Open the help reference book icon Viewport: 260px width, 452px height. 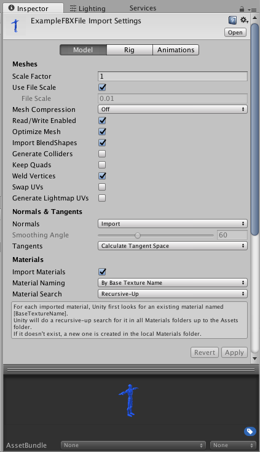click(x=232, y=20)
